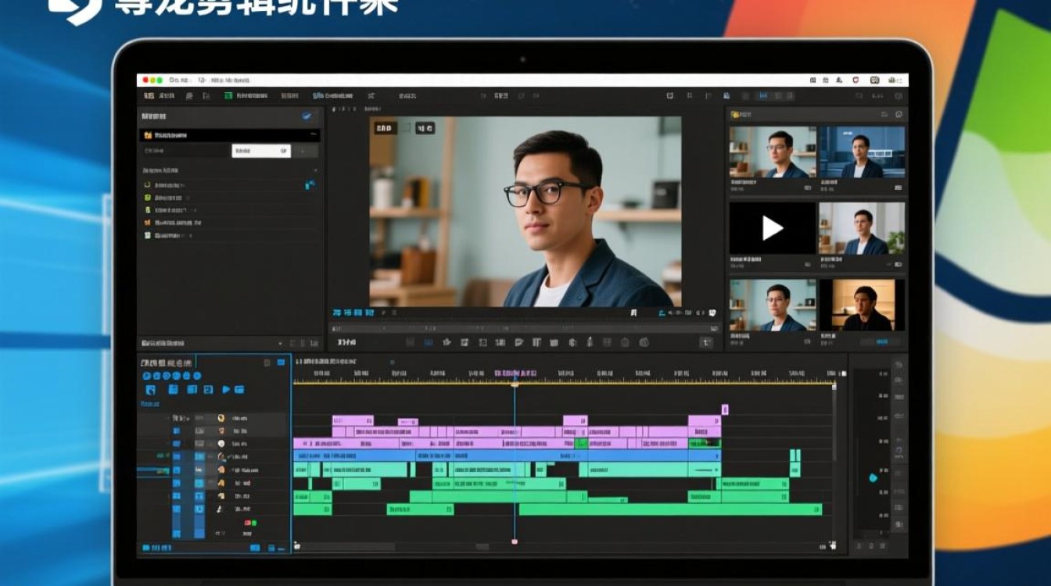Open the dropdown arrow in the left panel's footer

click(280, 343)
